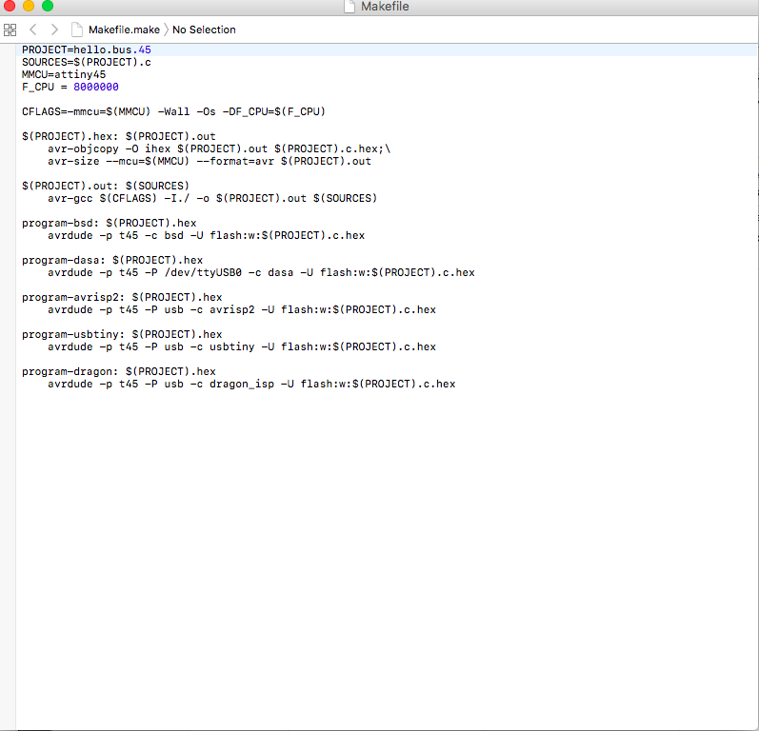Go forward to next file
Image resolution: width=759 pixels, height=731 pixels.
pyautogui.click(x=54, y=30)
